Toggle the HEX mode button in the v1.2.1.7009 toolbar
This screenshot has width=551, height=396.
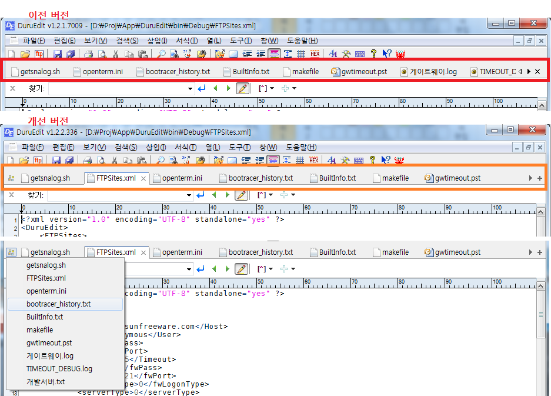315,54
